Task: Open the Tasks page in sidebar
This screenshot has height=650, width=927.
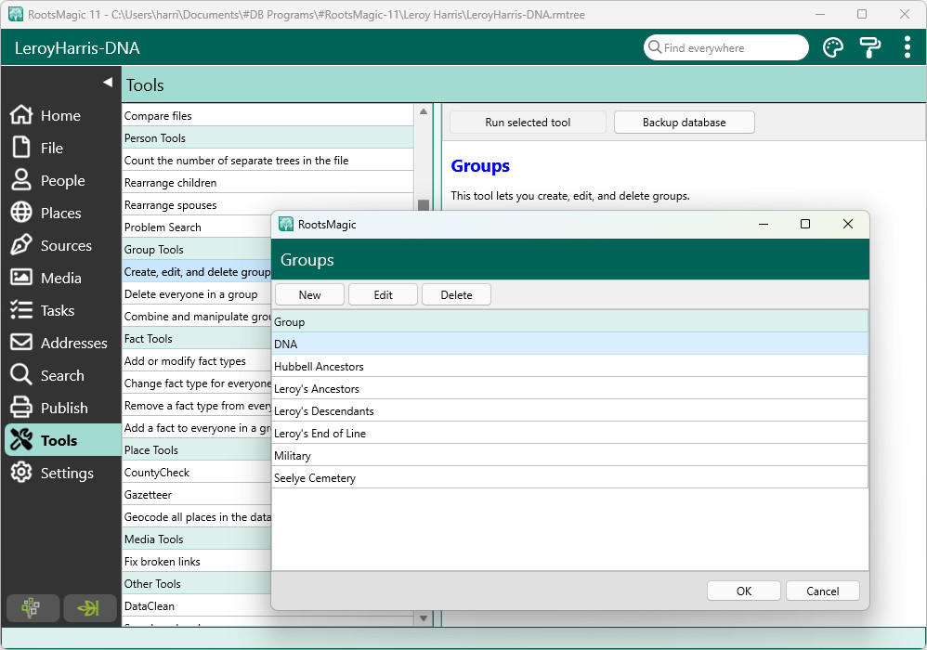Action: click(x=61, y=310)
